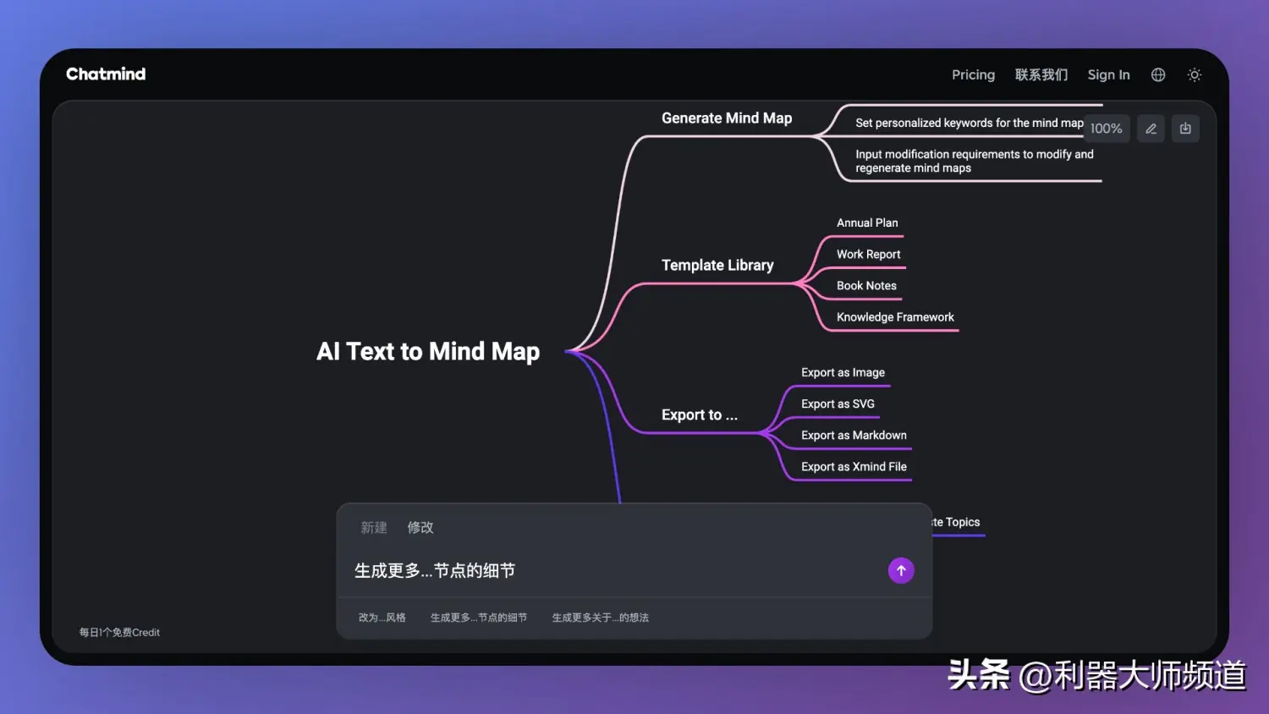Select the Knowledge Framework node
The width and height of the screenshot is (1269, 714).
pos(895,316)
